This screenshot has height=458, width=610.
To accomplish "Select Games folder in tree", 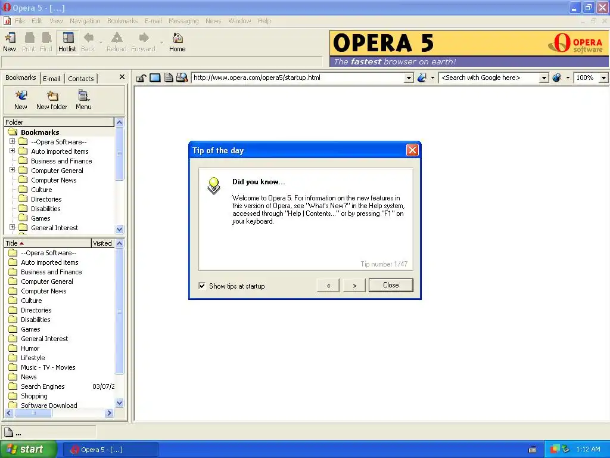I will point(41,218).
